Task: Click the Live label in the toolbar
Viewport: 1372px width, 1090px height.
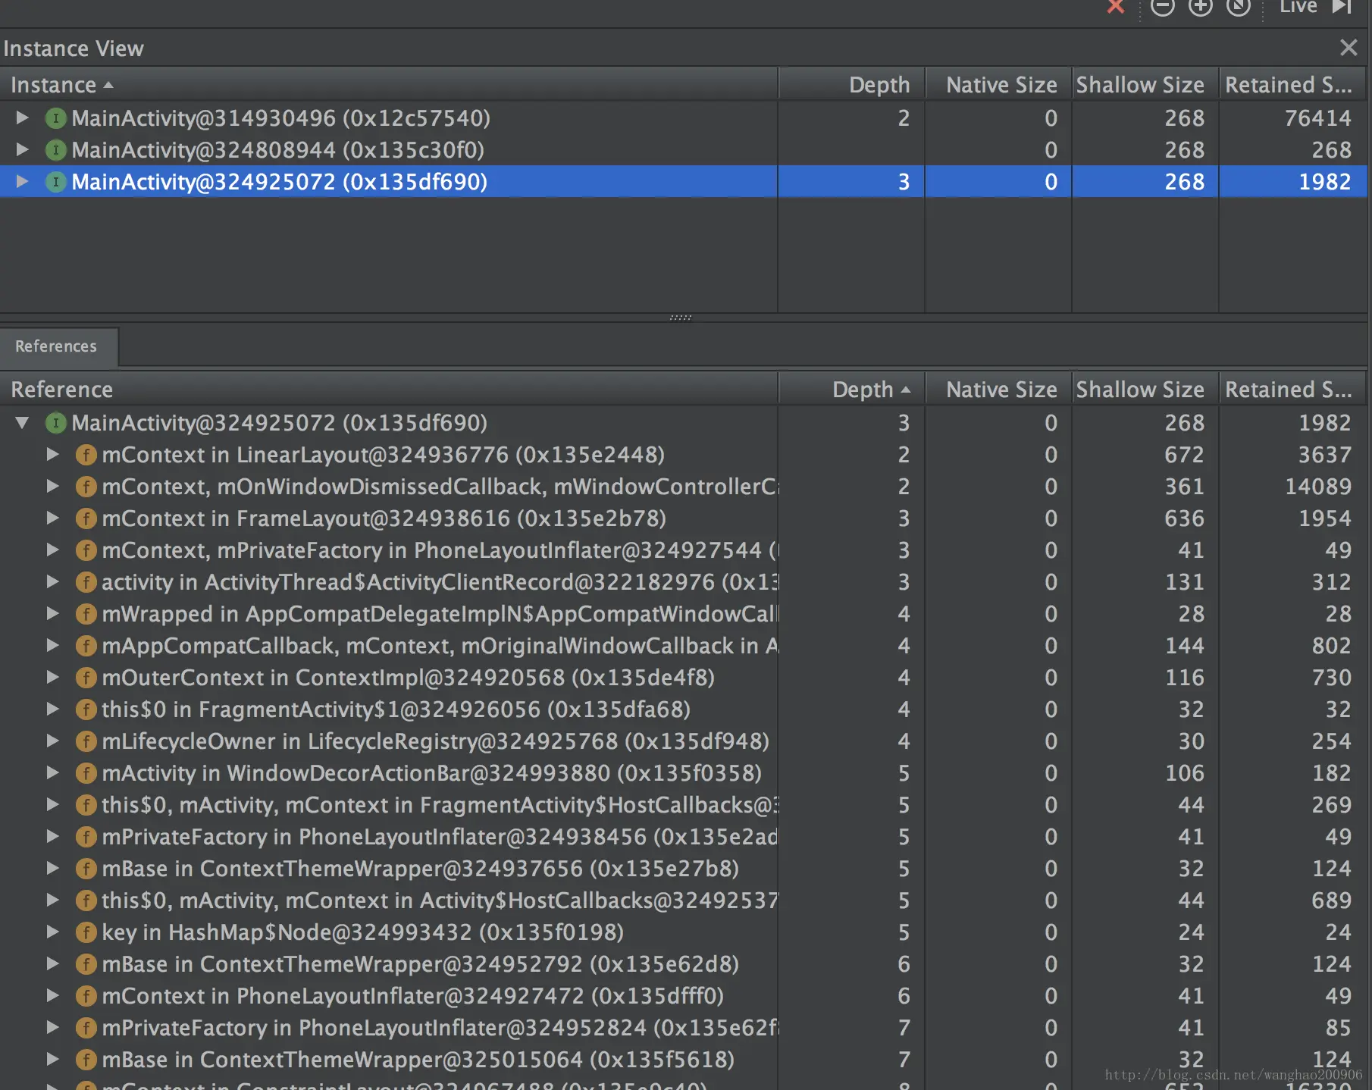Action: click(1298, 7)
